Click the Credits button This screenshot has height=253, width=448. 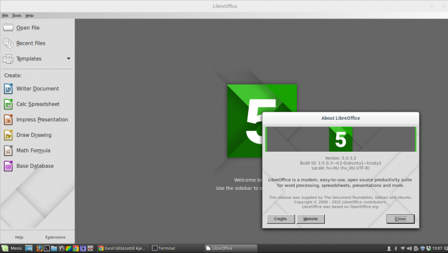(x=281, y=219)
